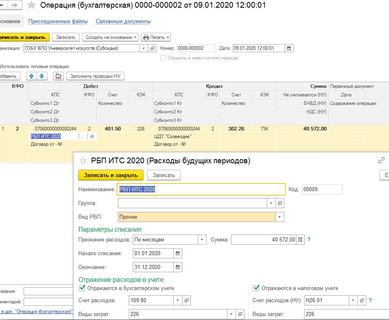Toggle Отражаются в бухгалтерском учете checkbox

tap(82, 288)
